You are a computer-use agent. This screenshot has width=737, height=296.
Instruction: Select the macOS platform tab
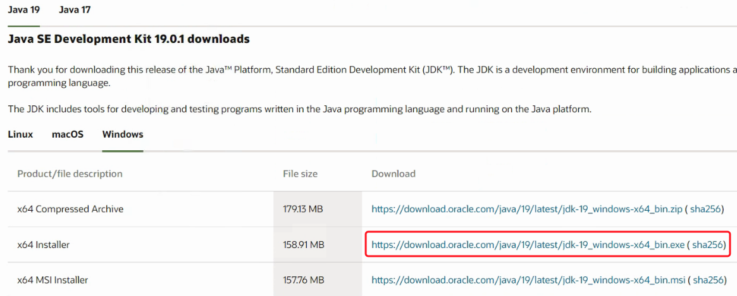pos(68,134)
